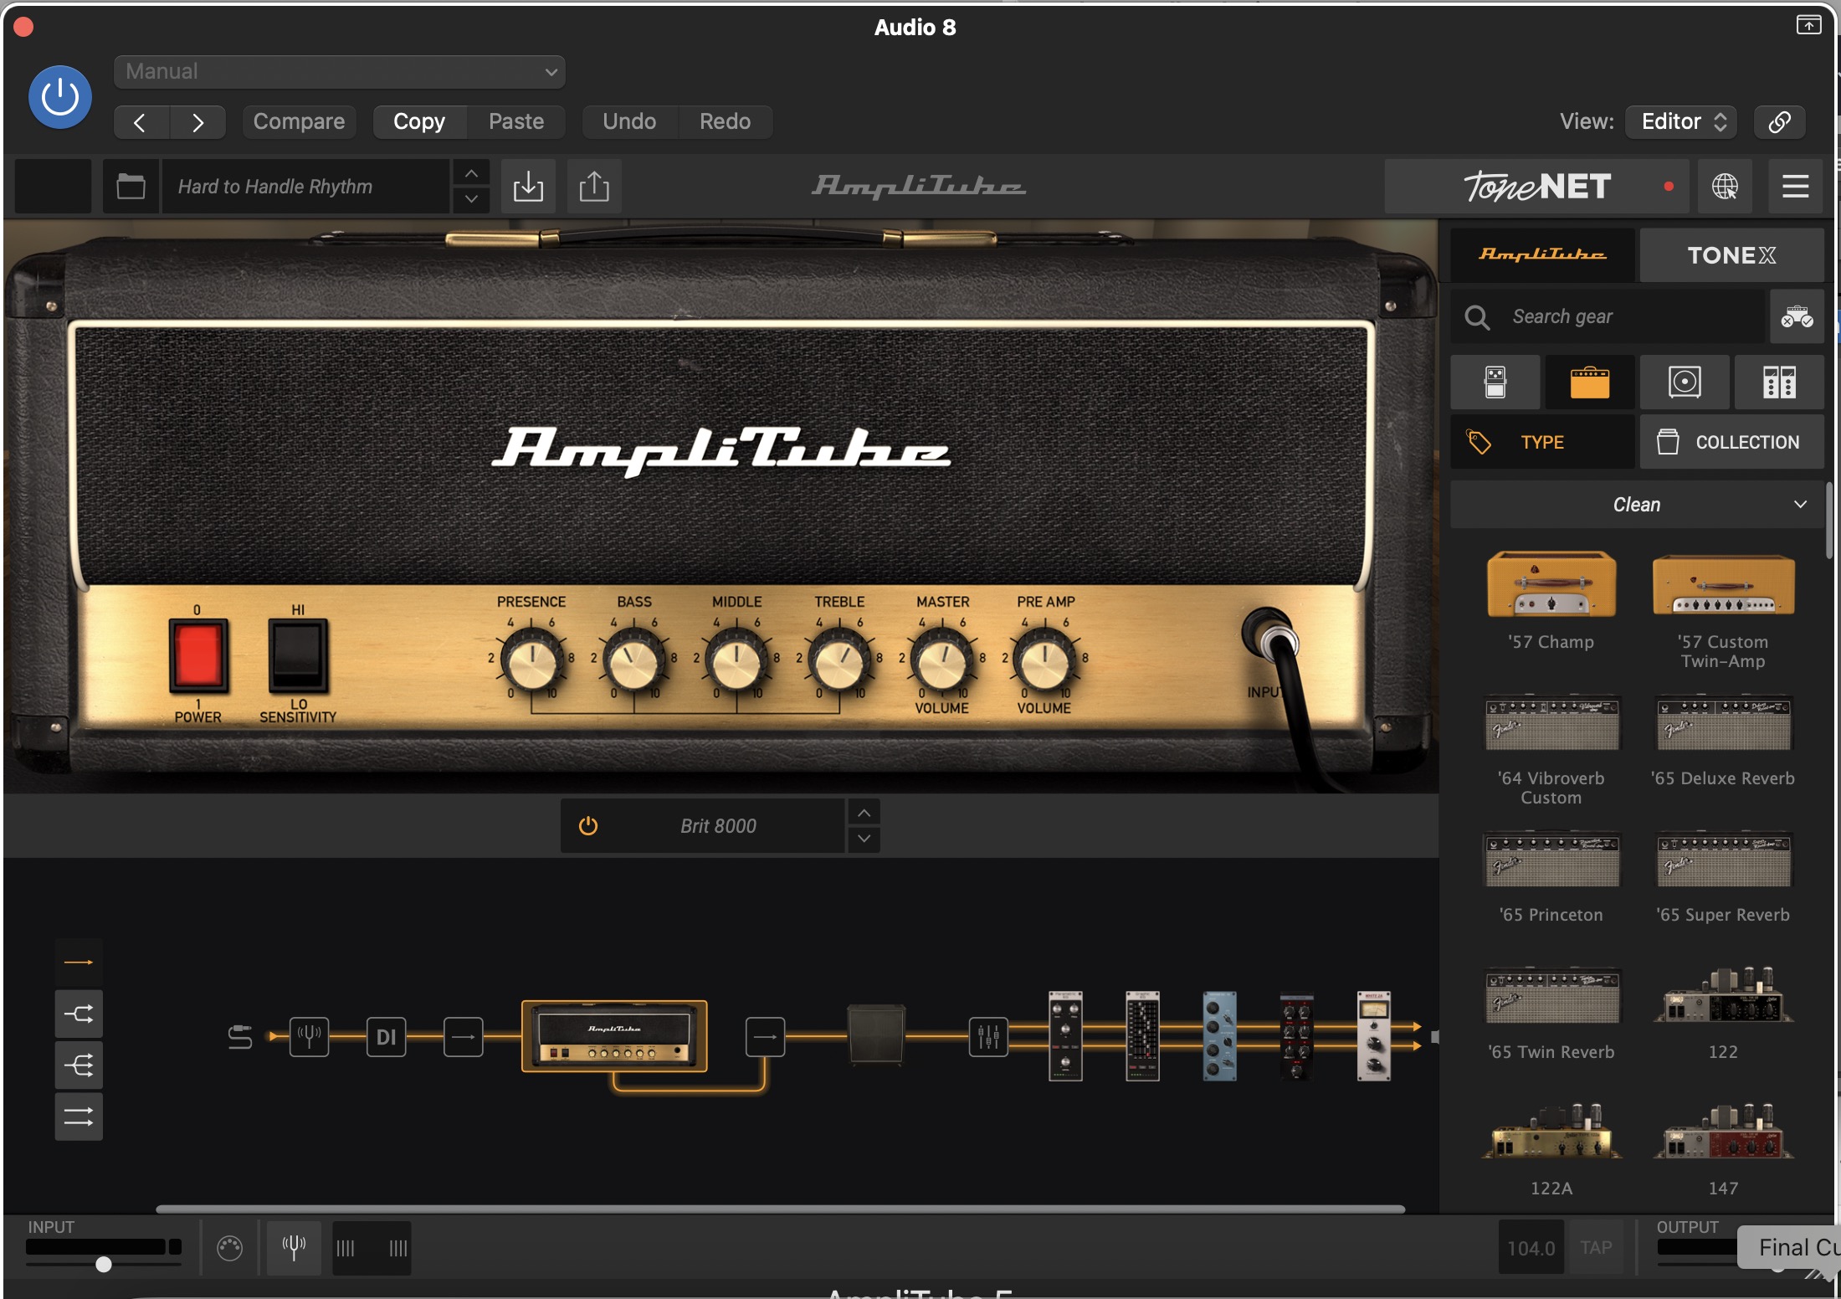Go to next preset with right arrow

(x=197, y=122)
